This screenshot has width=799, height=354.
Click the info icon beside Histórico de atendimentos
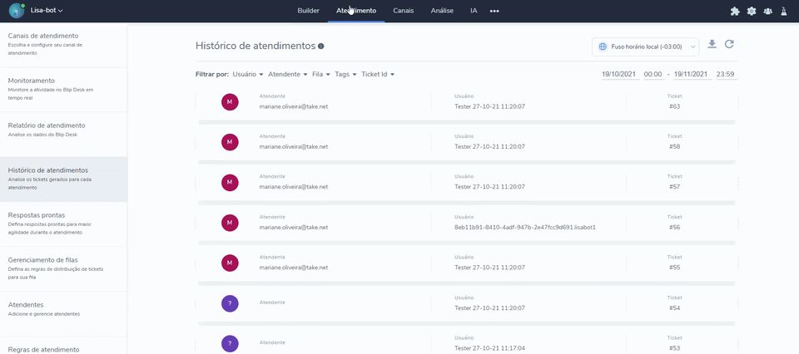click(x=321, y=47)
